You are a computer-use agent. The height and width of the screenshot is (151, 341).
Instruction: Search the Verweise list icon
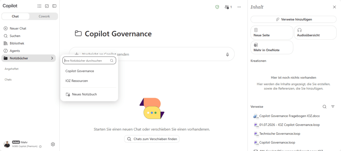tap(324, 107)
